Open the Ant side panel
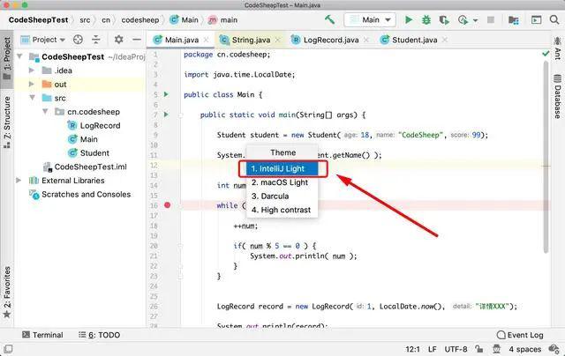The height and width of the screenshot is (356, 565). [x=557, y=48]
